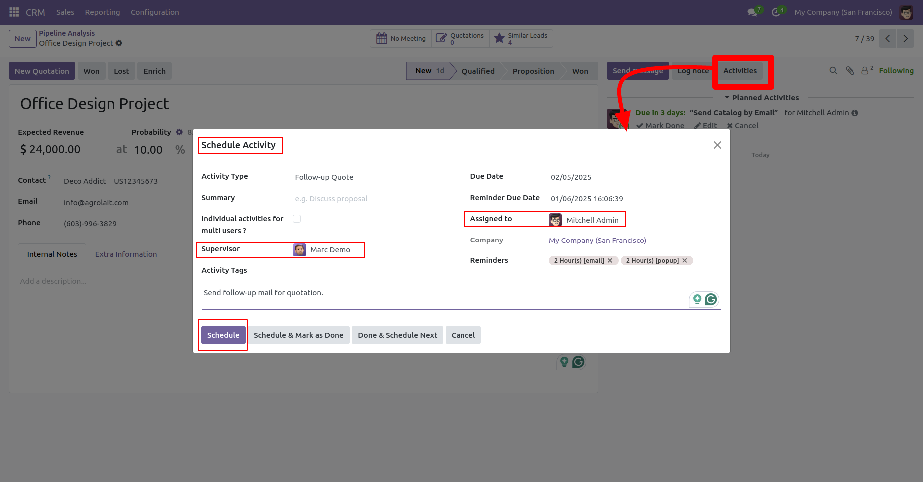
Task: Select the Proposition stage
Action: point(533,71)
